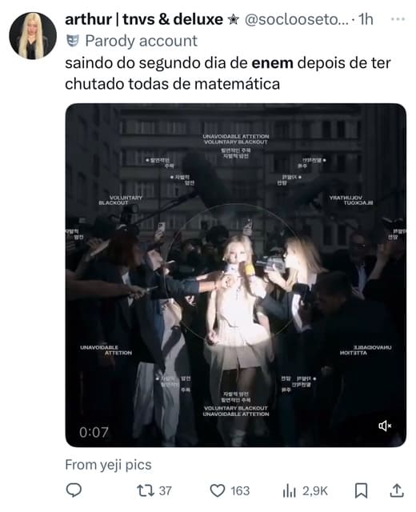Open the reply comment icon
This screenshot has height=512, width=416.
pos(74,490)
